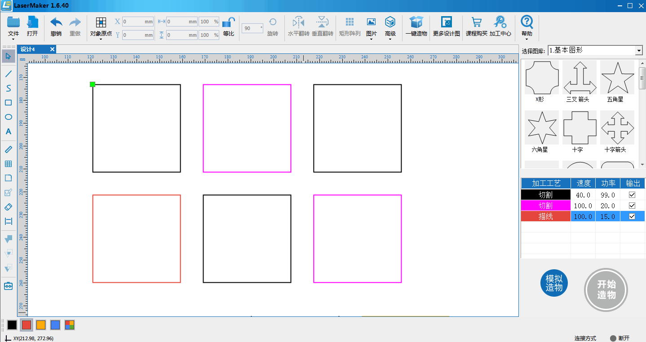Pick the orange color swatch
This screenshot has height=342, width=646.
[41, 325]
